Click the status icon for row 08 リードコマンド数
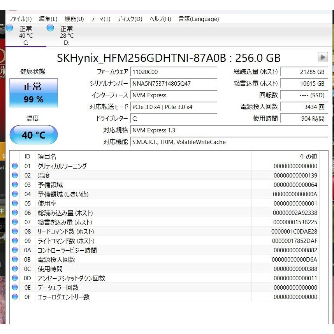 click(x=15, y=231)
